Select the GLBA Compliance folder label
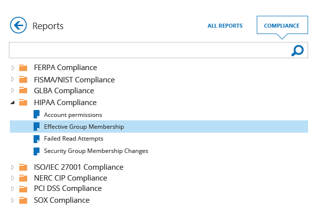Screen dimensions: 316x222 [64, 91]
